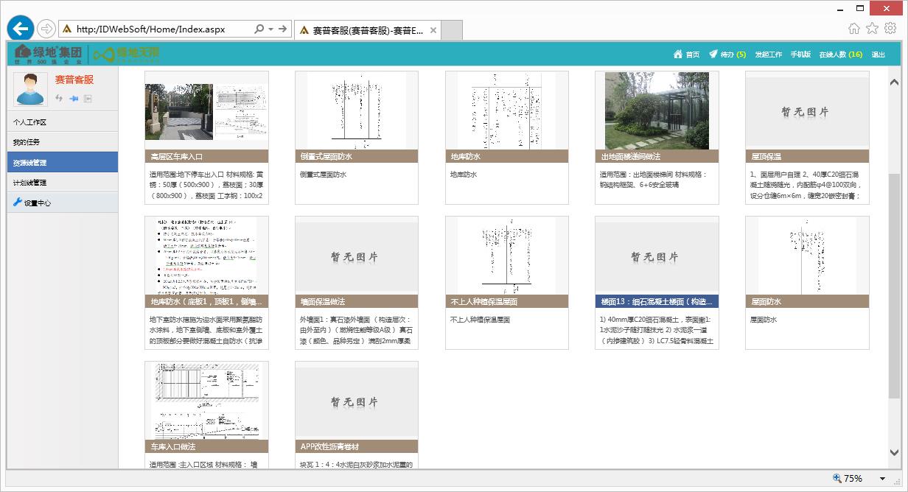
Task: Click the collapse sidebar icon beside pin
Action: pos(88,98)
